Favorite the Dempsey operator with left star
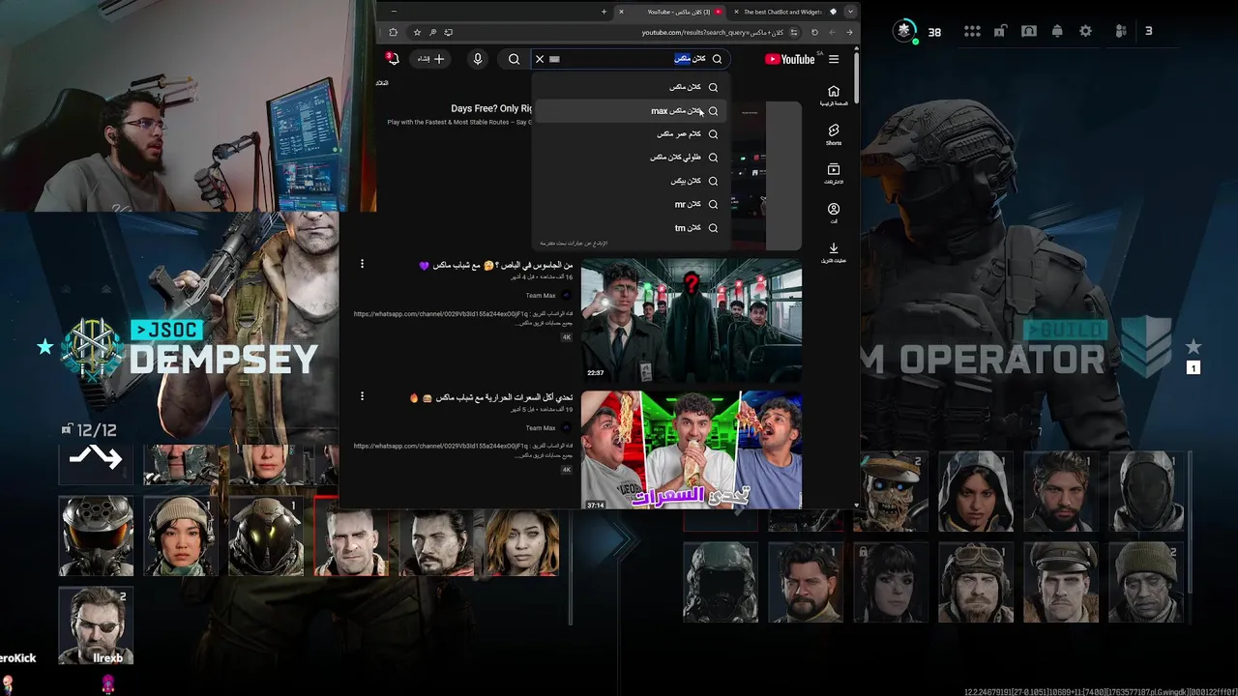The height and width of the screenshot is (696, 1238). point(44,346)
